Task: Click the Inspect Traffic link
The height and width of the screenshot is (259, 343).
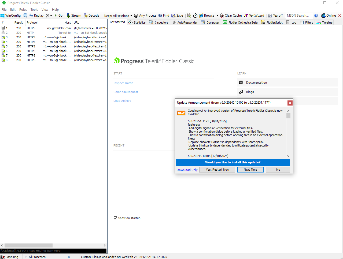Action: tap(123, 83)
